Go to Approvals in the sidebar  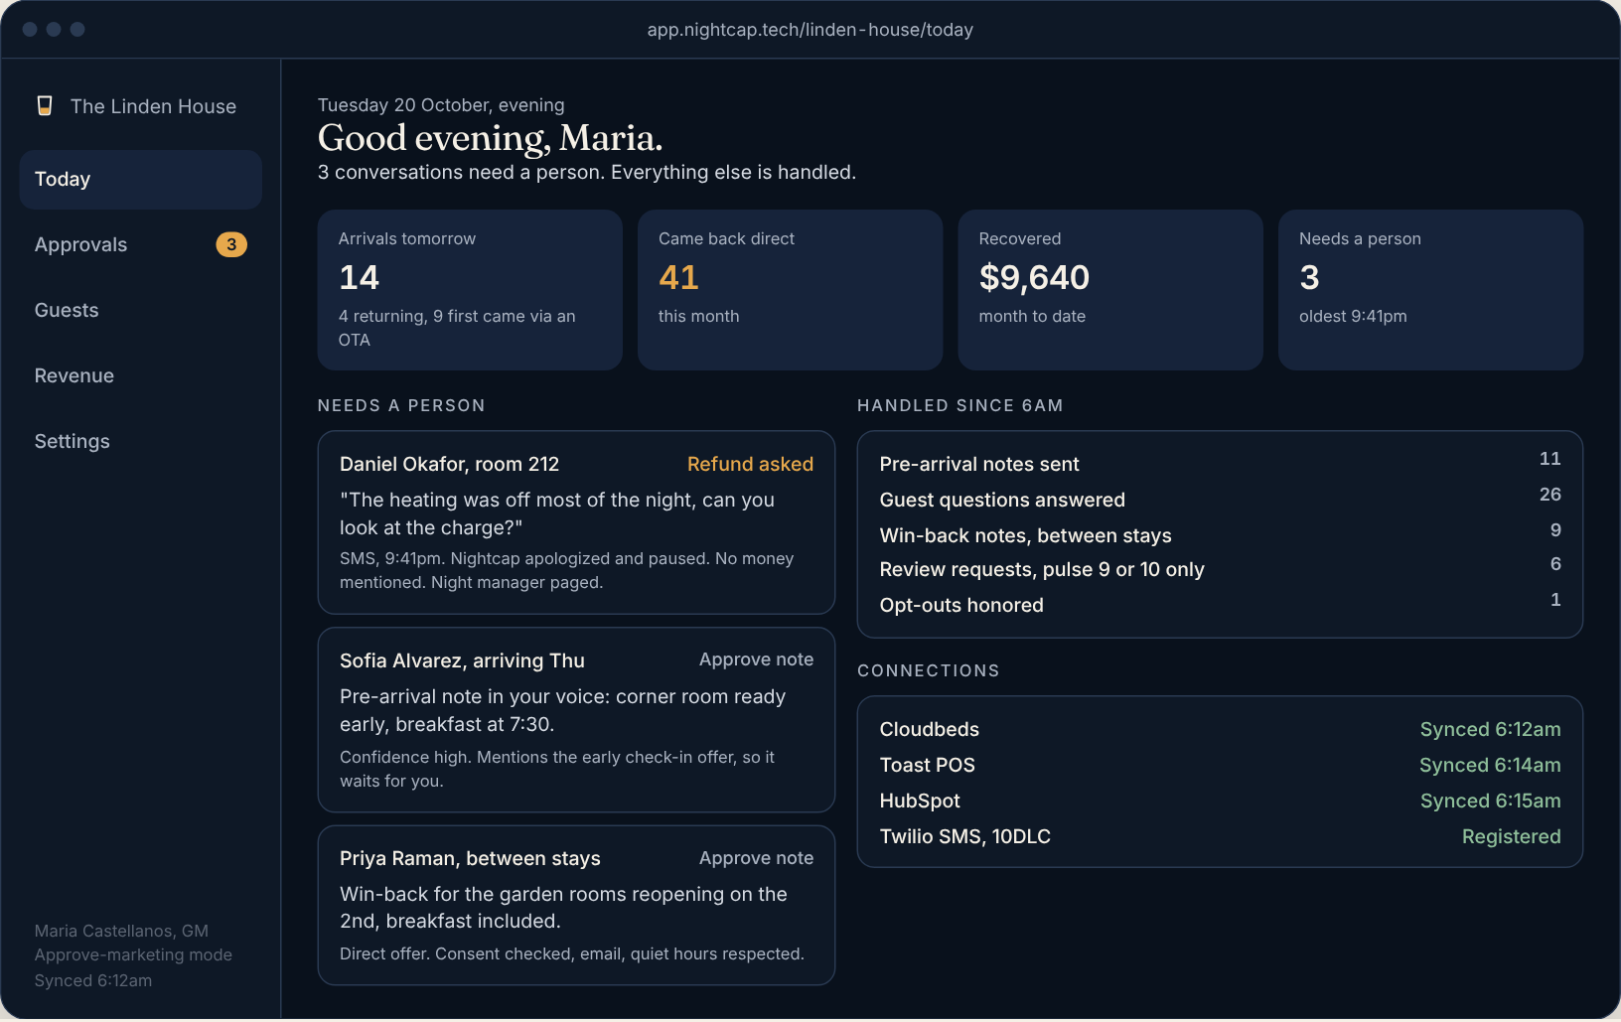(x=140, y=245)
